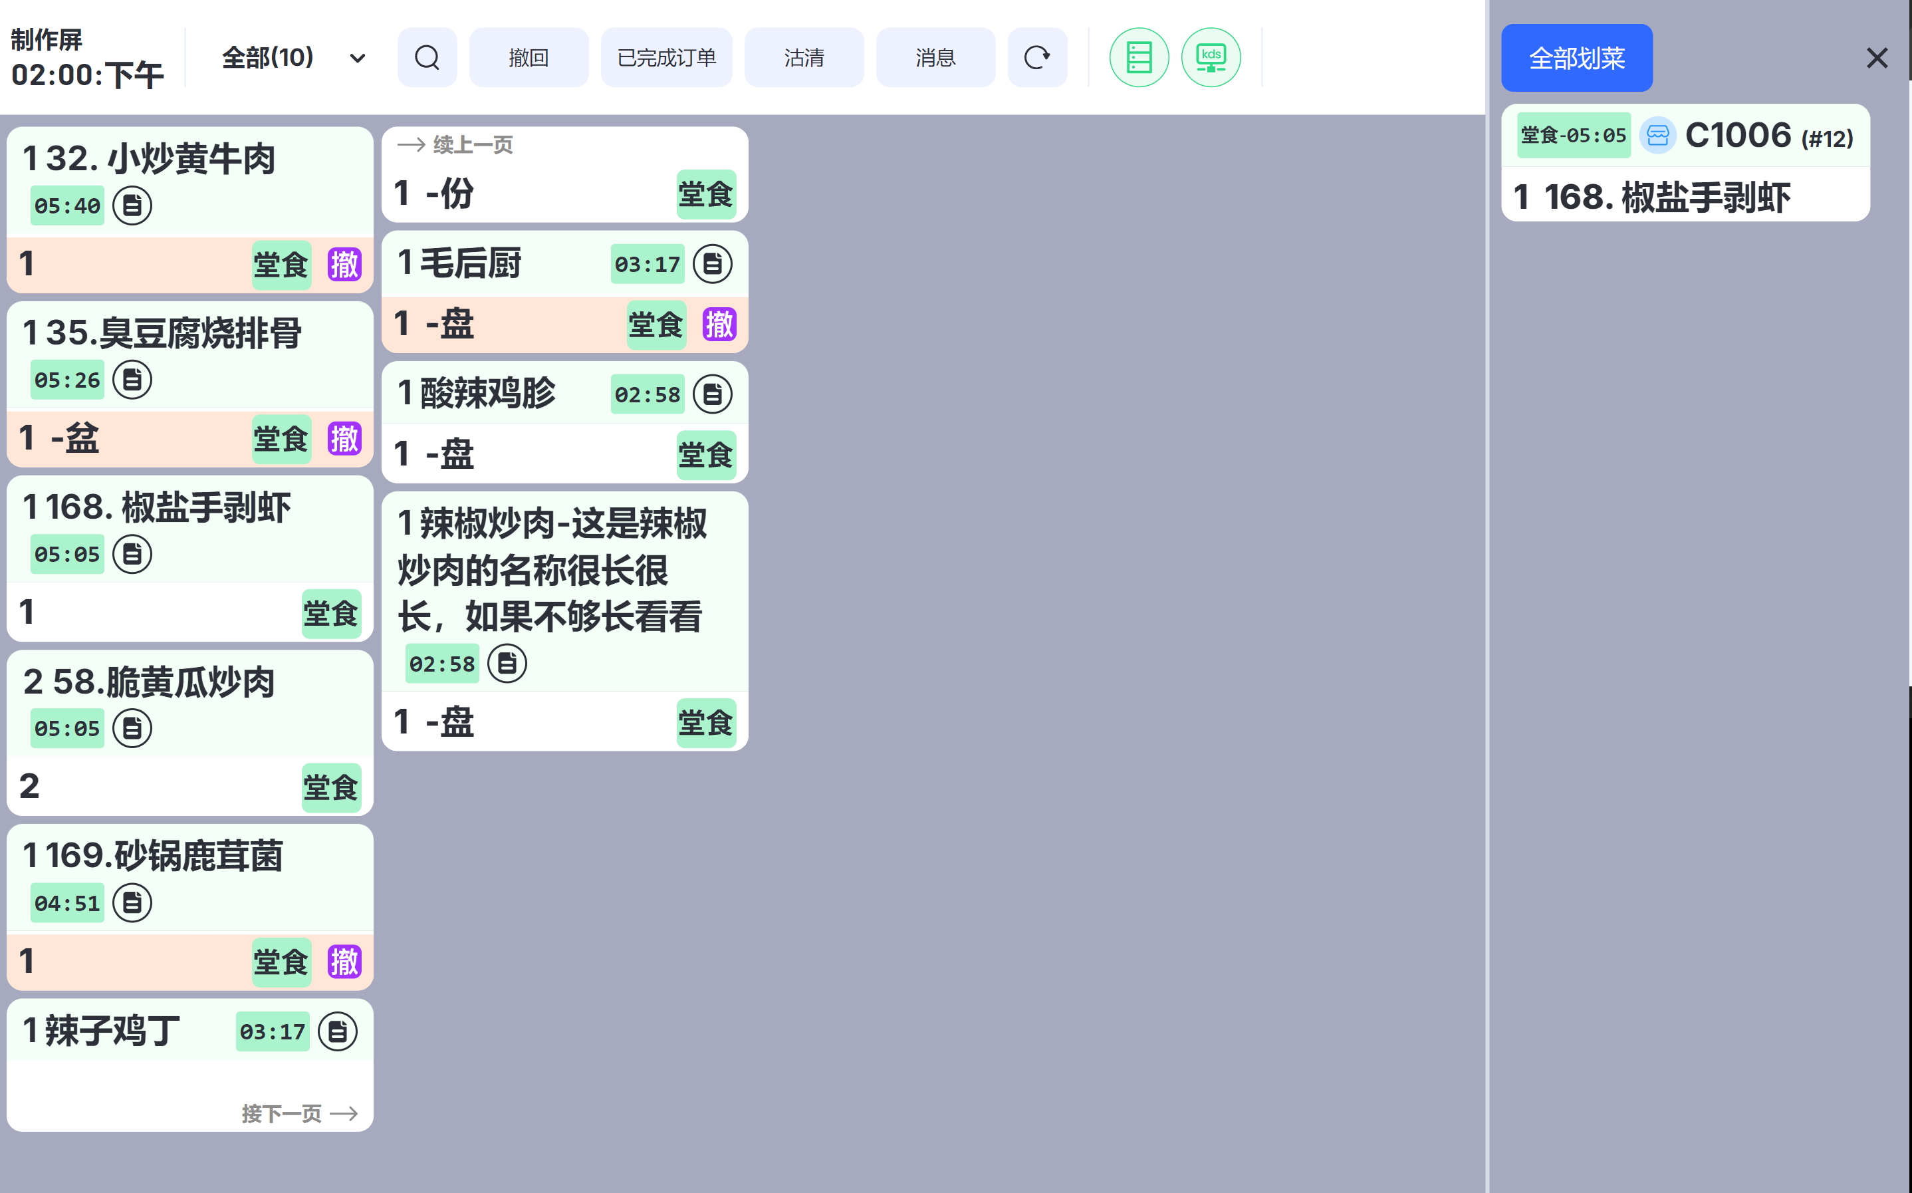
Task: Click the refresh icon in toolbar
Action: tap(1036, 58)
